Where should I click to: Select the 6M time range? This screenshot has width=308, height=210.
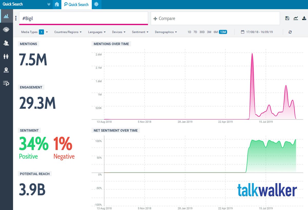tap(216, 32)
